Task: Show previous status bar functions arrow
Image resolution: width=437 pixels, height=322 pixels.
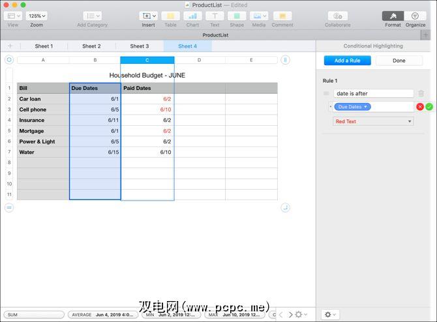Action: point(281,315)
